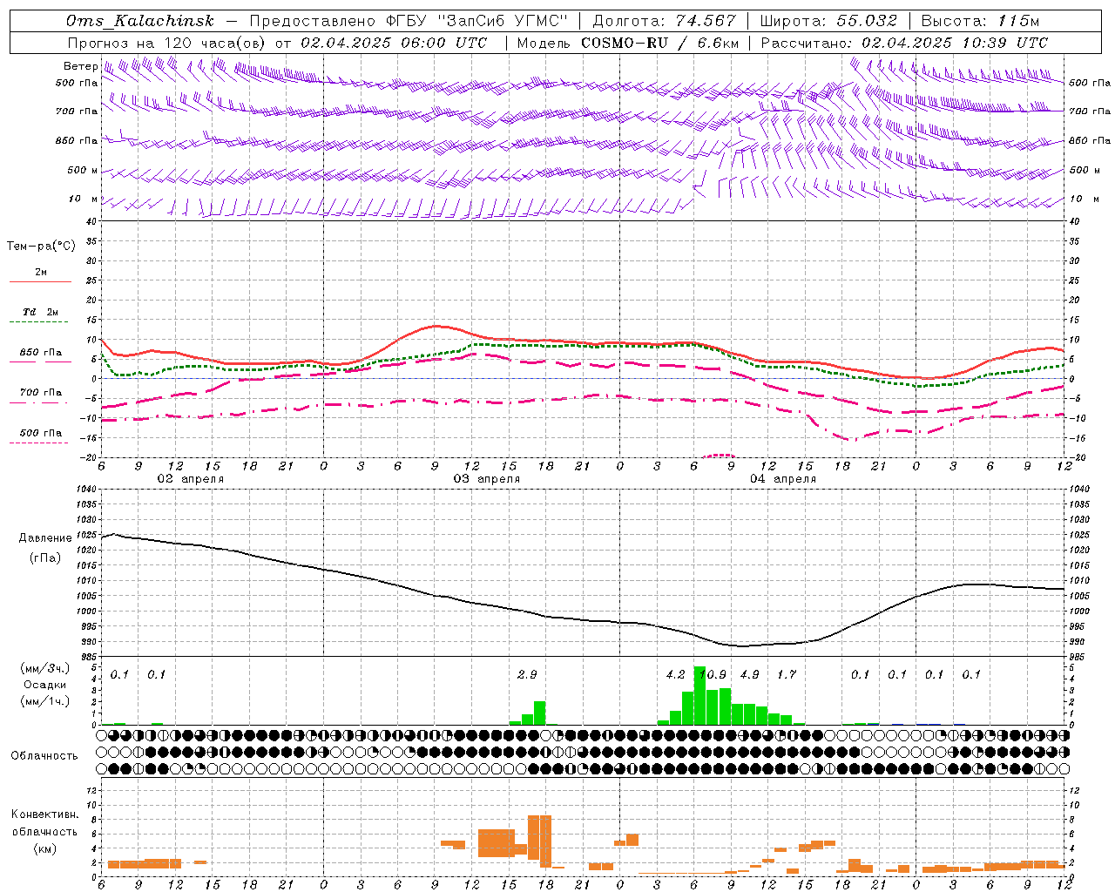Viewport: 1115px width, 892px height.
Task: Select the elevation text Высота: 115м
Action: (980, 21)
